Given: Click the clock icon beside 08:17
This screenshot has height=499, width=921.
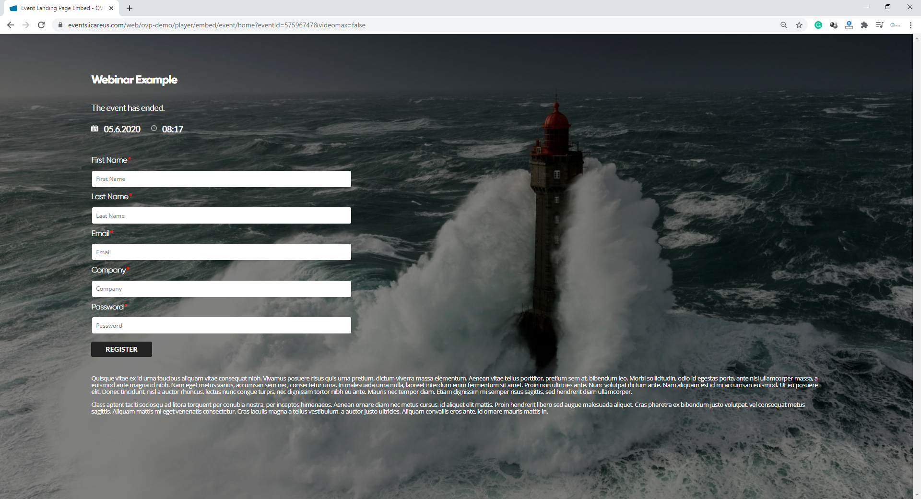Looking at the screenshot, I should pyautogui.click(x=154, y=128).
